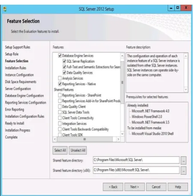This screenshot has height=196, width=194.
Task: Select Setup Support Rules step
Action: 18,47
